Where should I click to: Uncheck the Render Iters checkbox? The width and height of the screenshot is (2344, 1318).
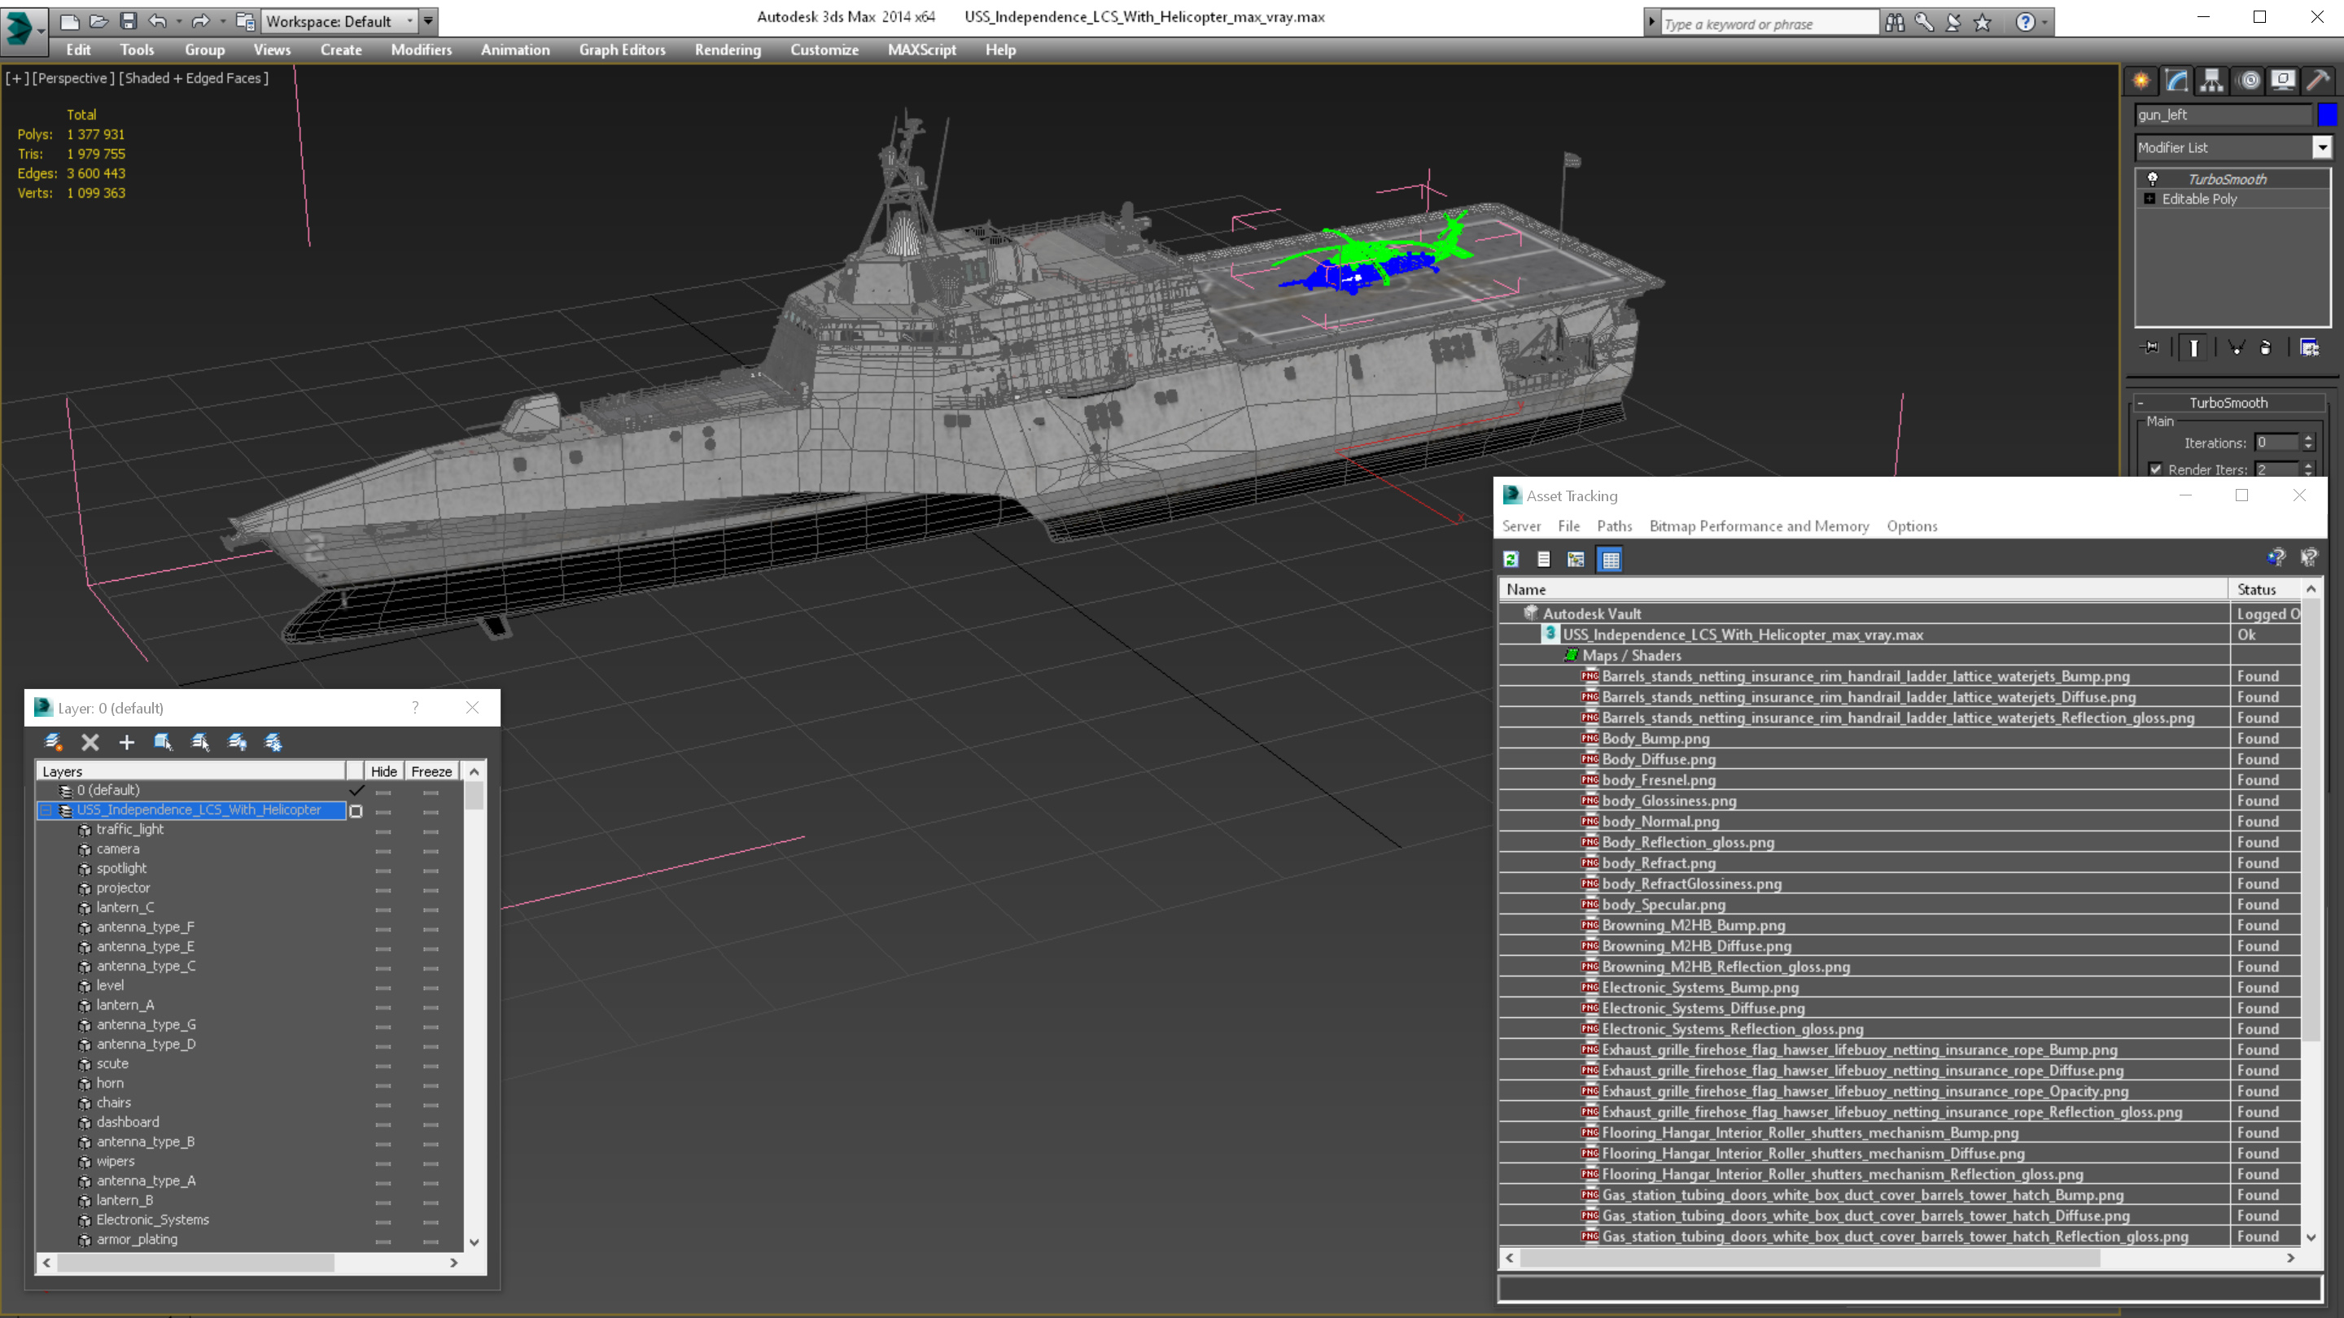pos(2154,469)
